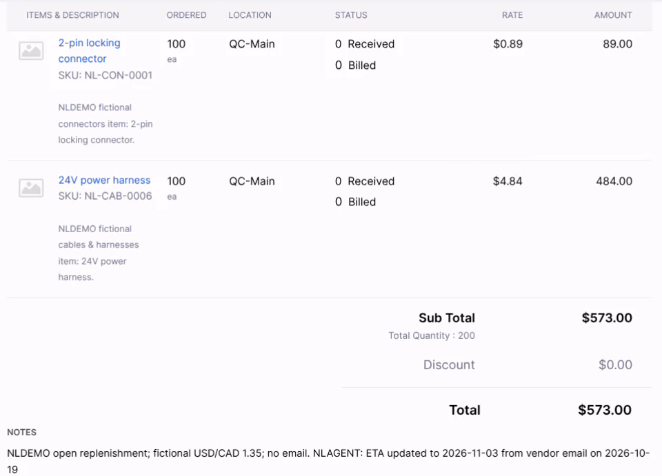Open the 2-pin locking connector item link
Image resolution: width=662 pixels, height=476 pixels.
(89, 50)
